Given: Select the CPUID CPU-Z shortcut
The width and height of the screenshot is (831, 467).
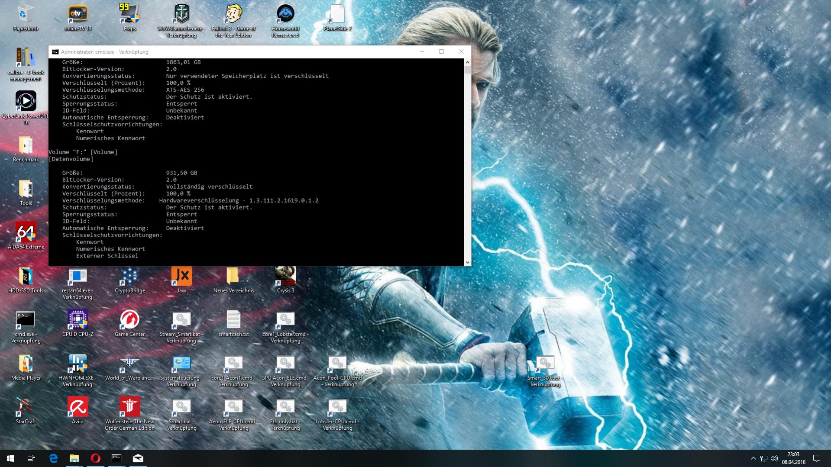Looking at the screenshot, I should point(78,323).
